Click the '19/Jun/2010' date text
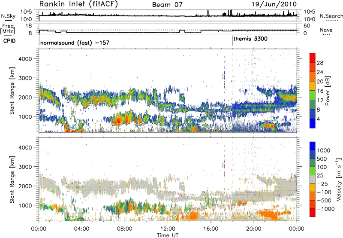The height and width of the screenshot is (238, 343). pyautogui.click(x=274, y=4)
